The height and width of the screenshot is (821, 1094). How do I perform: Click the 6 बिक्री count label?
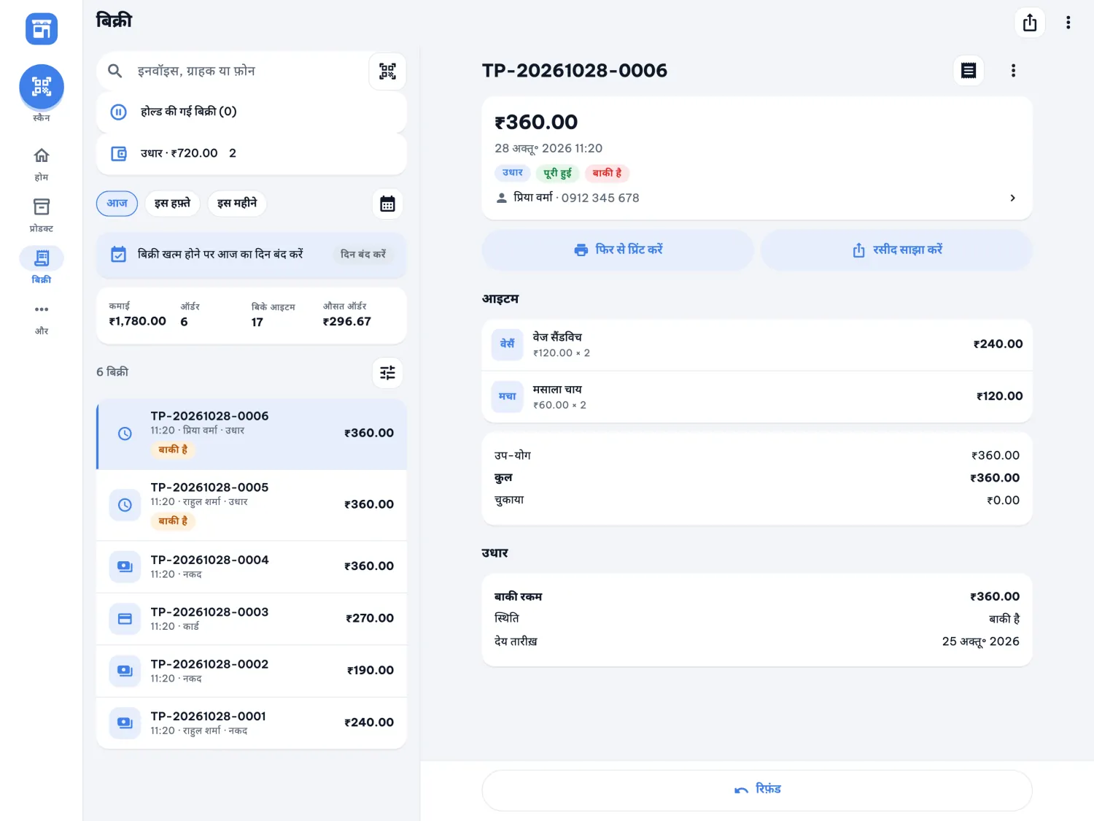[112, 372]
